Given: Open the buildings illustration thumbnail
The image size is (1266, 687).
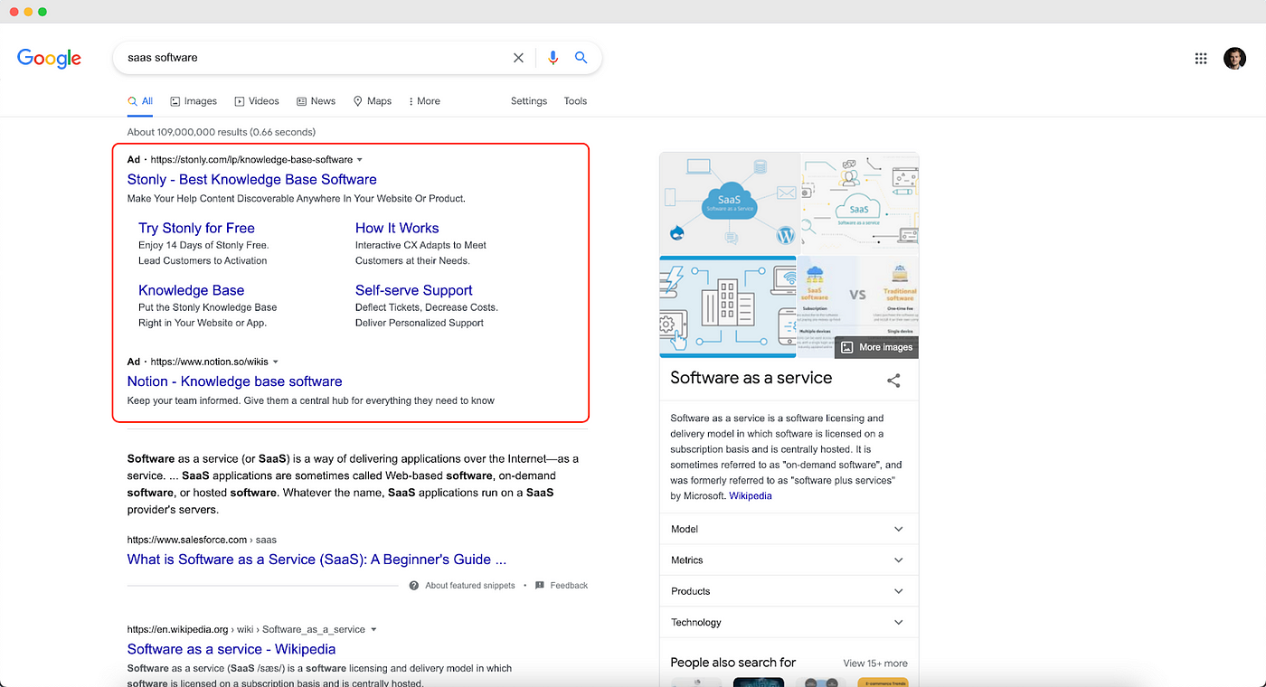Looking at the screenshot, I should (x=728, y=307).
